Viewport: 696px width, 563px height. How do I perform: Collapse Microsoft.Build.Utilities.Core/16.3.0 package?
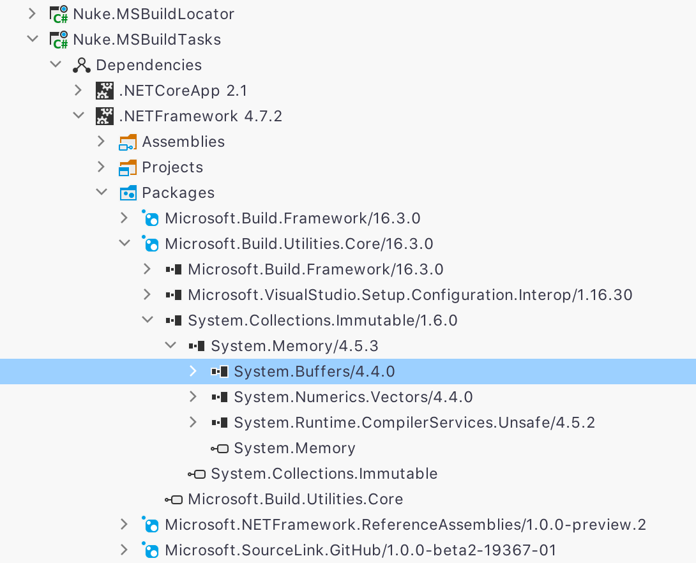[125, 243]
